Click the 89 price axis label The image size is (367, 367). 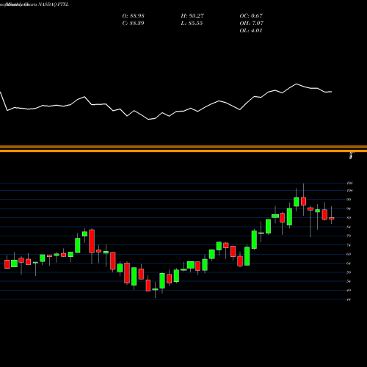coord(349,218)
